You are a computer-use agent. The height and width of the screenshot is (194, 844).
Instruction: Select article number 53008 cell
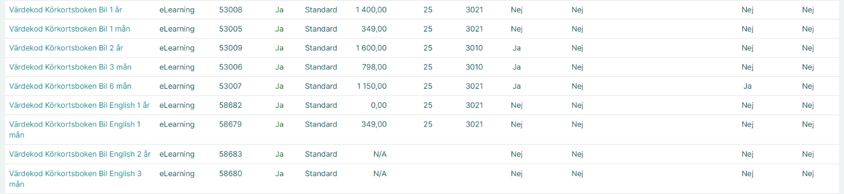pyautogui.click(x=231, y=9)
